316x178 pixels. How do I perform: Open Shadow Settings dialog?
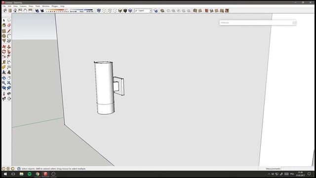pyautogui.click(x=37, y=10)
